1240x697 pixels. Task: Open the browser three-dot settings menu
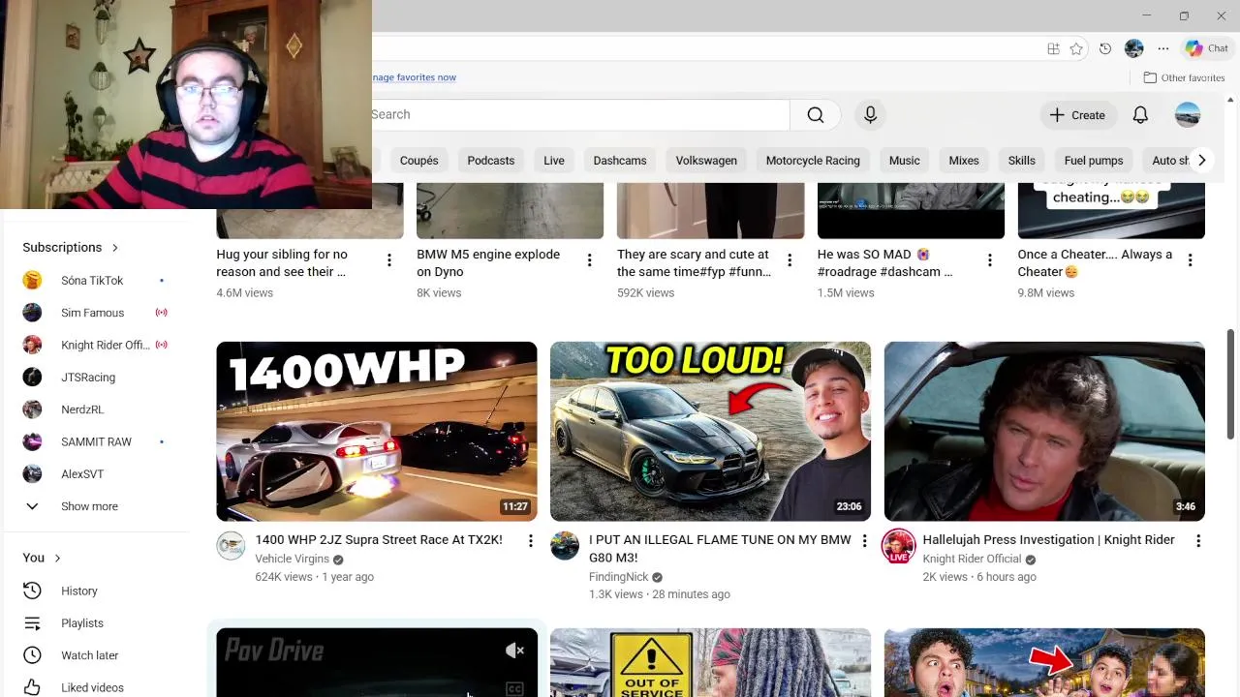click(x=1163, y=48)
